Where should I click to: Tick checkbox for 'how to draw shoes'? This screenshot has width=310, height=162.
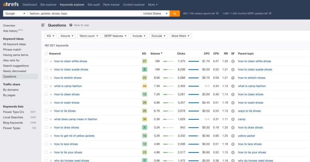point(46,127)
